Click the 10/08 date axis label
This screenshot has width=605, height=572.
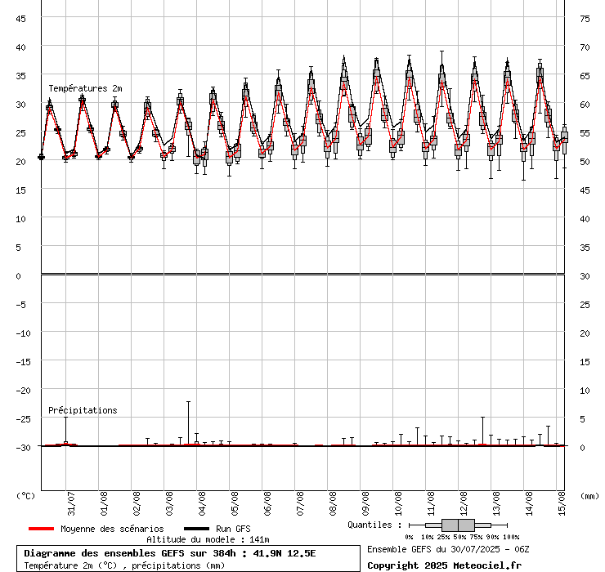point(399,503)
